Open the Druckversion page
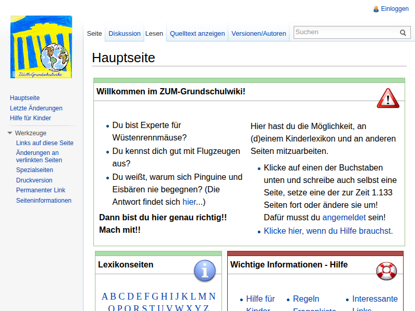This screenshot has height=311, width=415. pyautogui.click(x=33, y=180)
